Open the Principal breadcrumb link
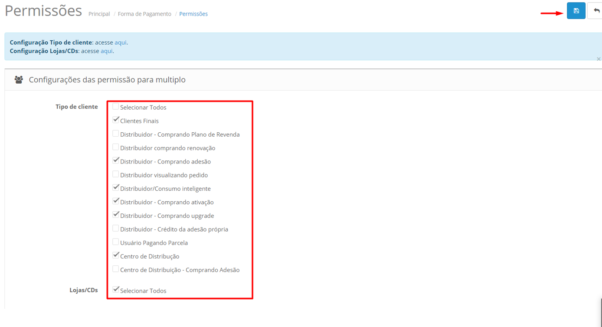602x327 pixels. pos(99,14)
